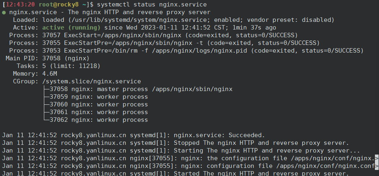This screenshot has width=379, height=176.
Task: Click the truncation arrow after "the configuration file" line
Action: coord(377,158)
